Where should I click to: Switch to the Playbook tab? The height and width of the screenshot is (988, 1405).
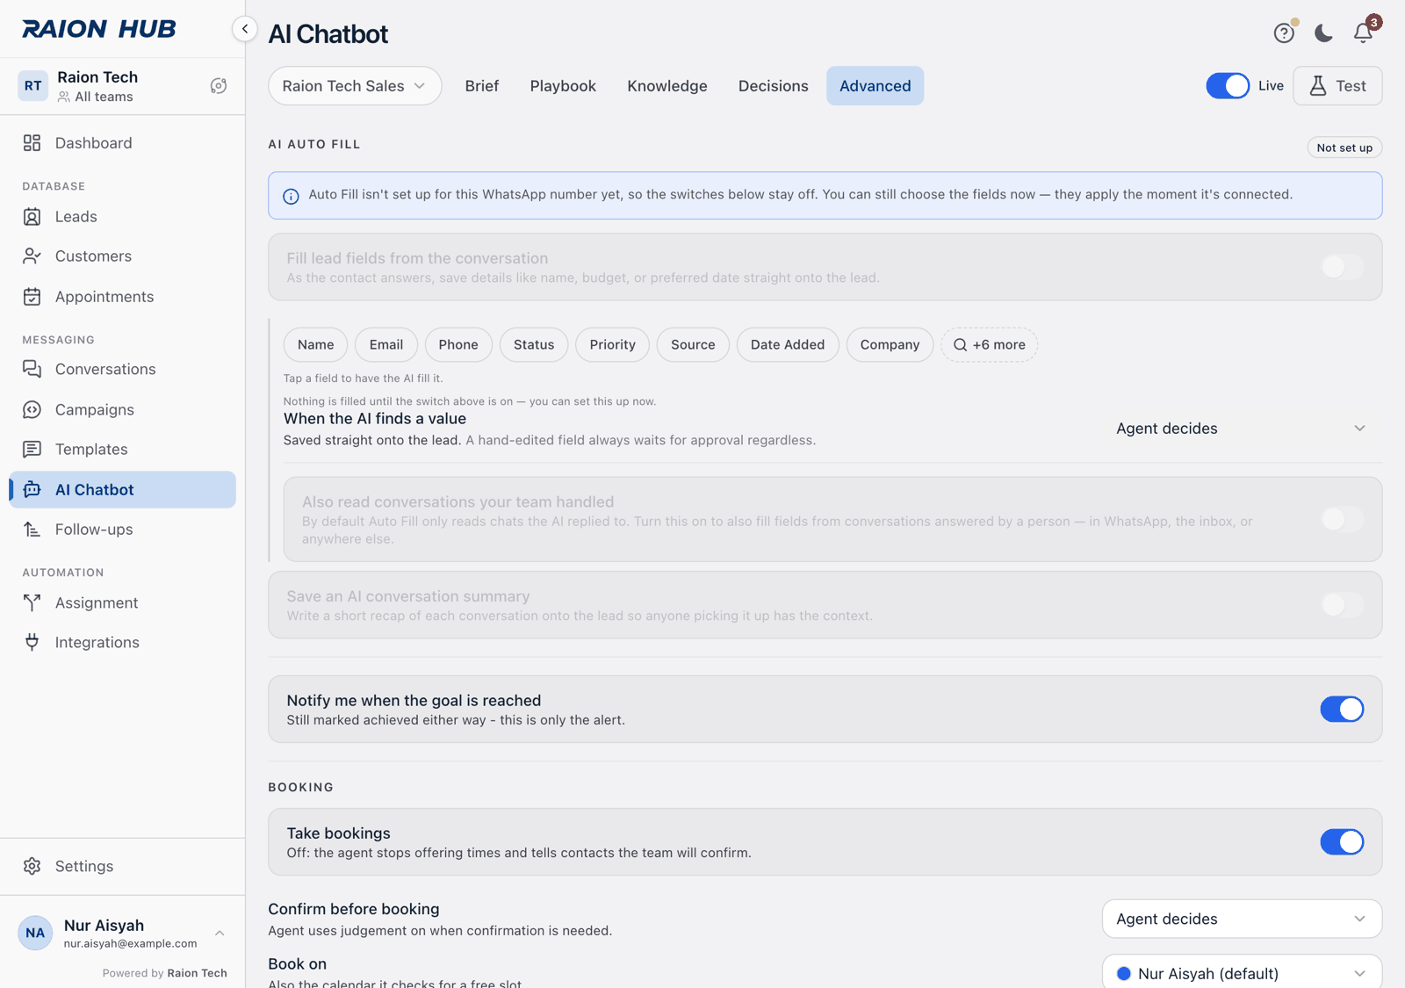(563, 86)
